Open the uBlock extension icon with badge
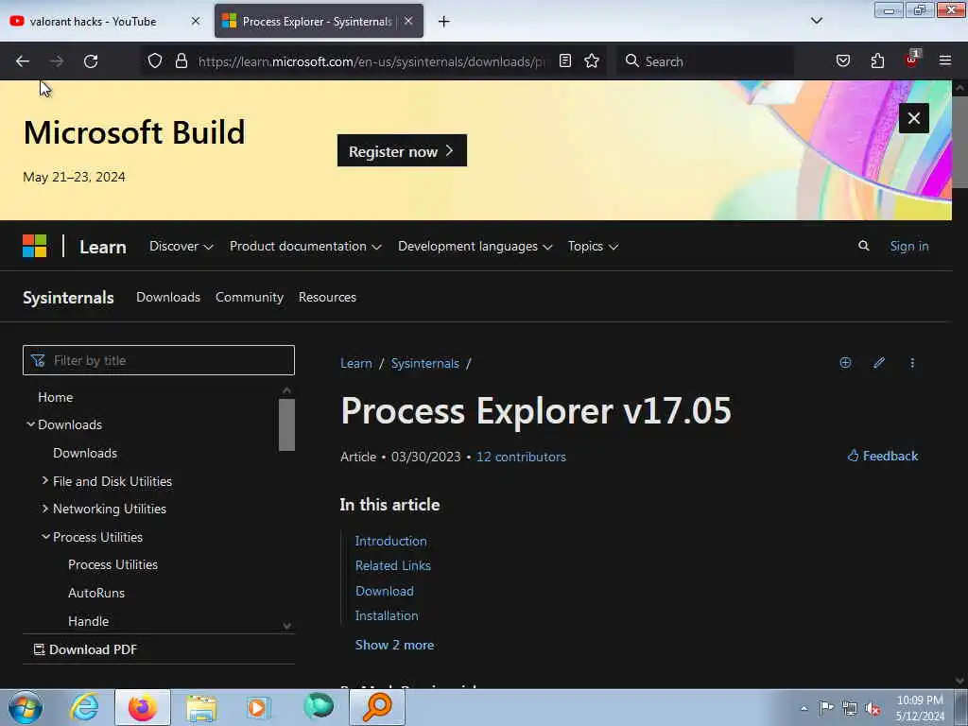968x726 pixels. coord(912,60)
